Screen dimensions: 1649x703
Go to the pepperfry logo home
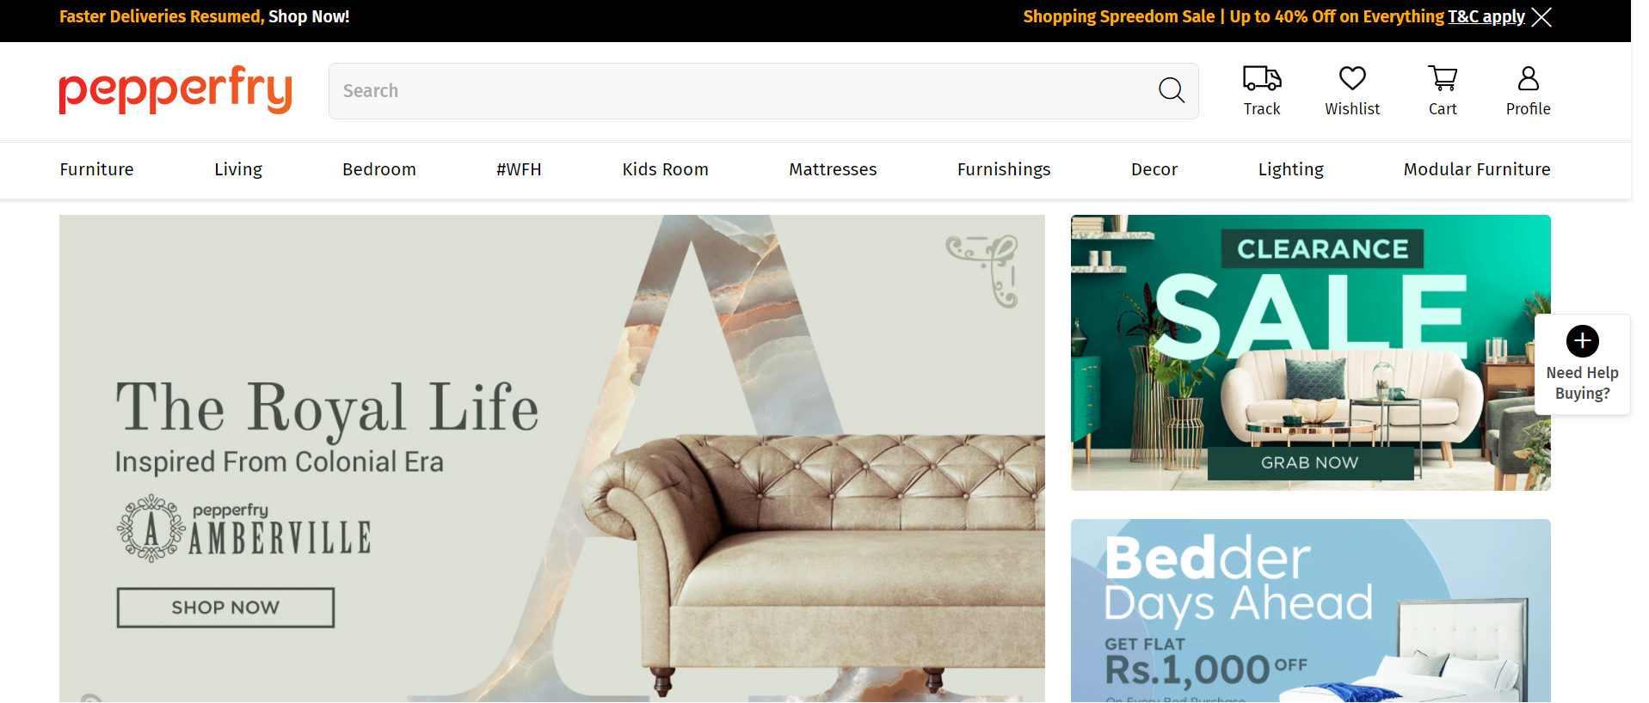pos(175,90)
